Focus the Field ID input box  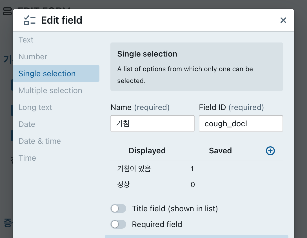[241, 124]
